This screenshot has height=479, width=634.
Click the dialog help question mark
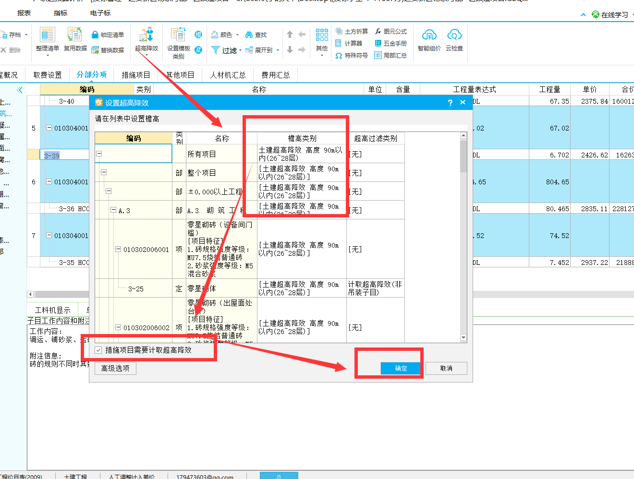(x=450, y=103)
